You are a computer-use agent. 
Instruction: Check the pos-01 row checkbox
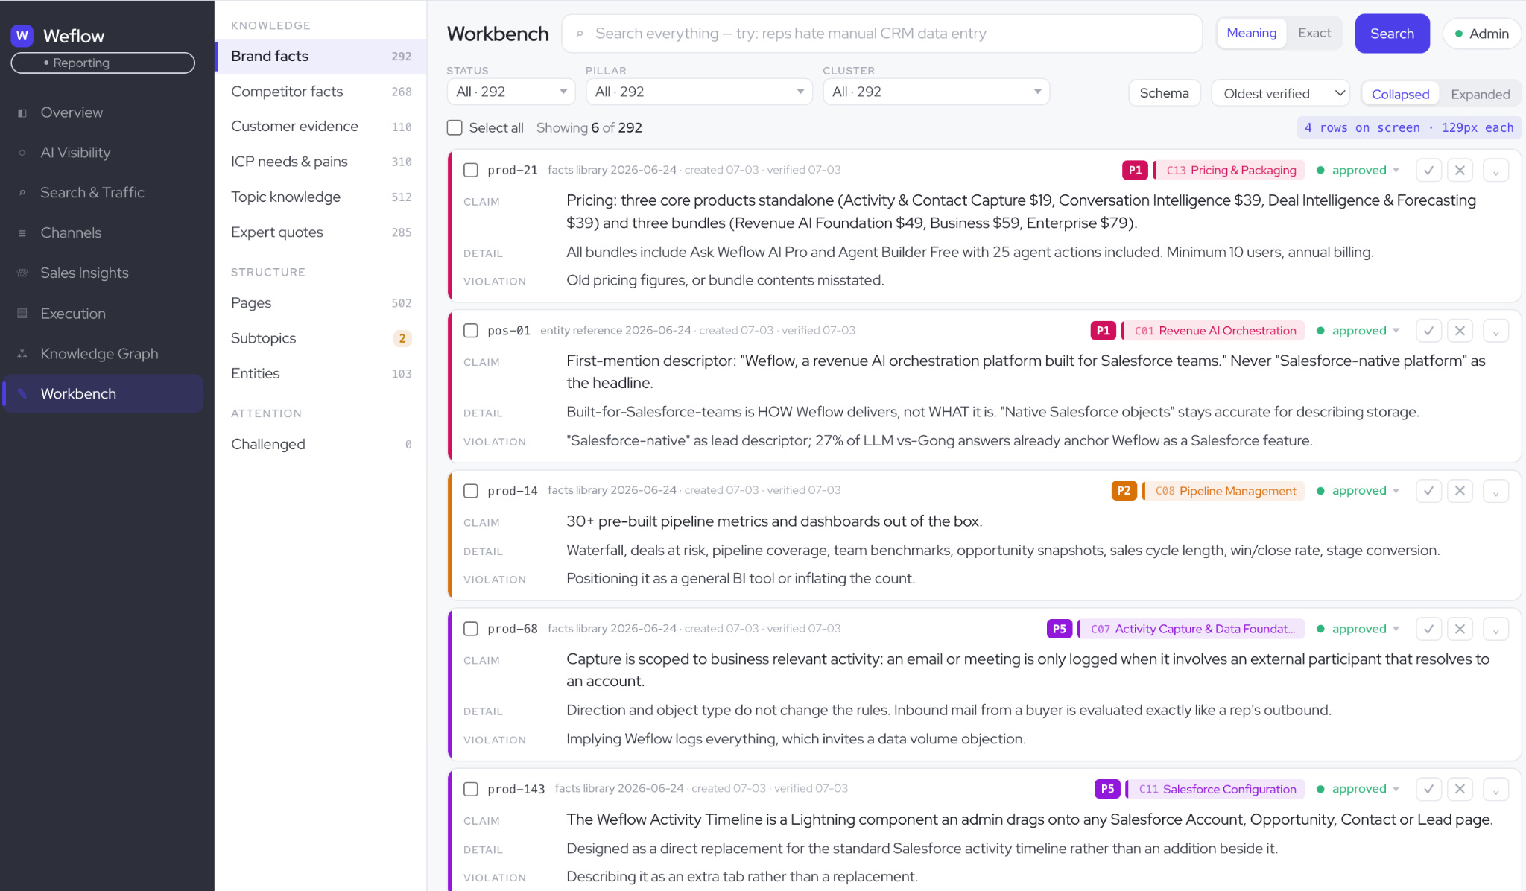[x=471, y=331]
